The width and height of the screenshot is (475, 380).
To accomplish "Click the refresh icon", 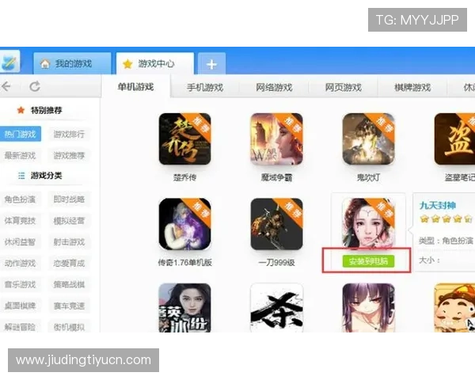I will pos(35,86).
